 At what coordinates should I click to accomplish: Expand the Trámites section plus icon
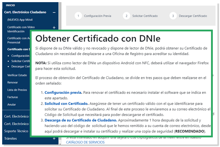coord(54,138)
